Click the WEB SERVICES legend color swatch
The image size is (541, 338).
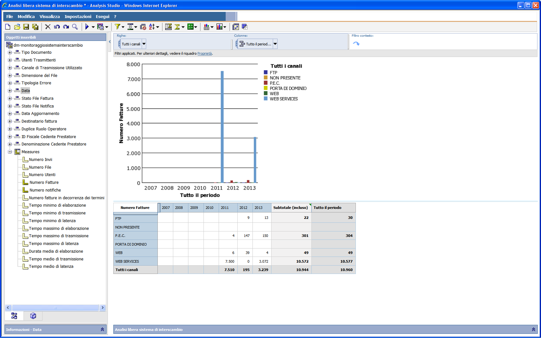(x=266, y=99)
